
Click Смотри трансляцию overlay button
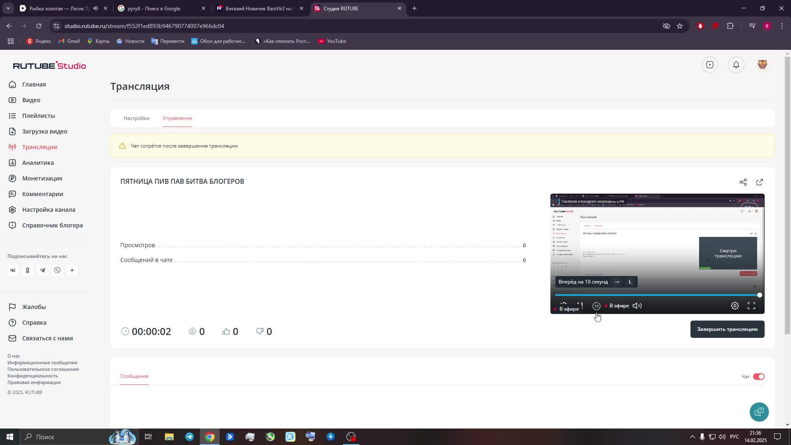pyautogui.click(x=728, y=253)
